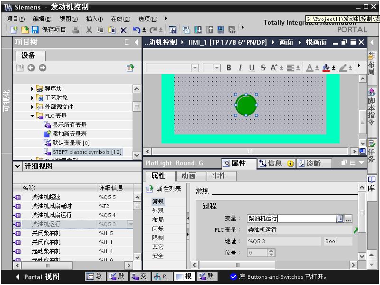This screenshot has width=380, height=285.
Task: Click the 变量 input field with 柴油机运行
Action: click(291, 218)
